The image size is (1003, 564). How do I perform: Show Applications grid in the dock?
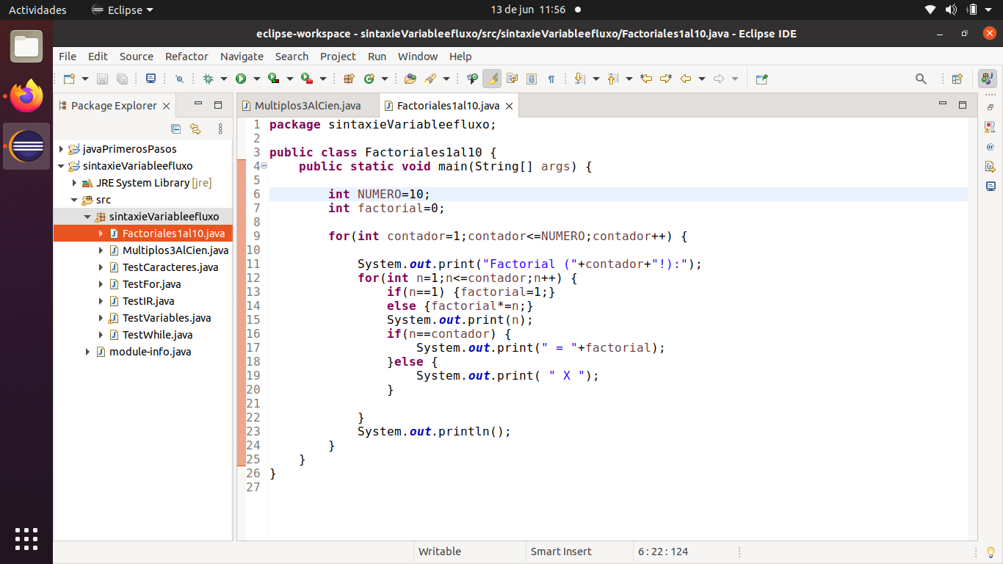pyautogui.click(x=26, y=539)
